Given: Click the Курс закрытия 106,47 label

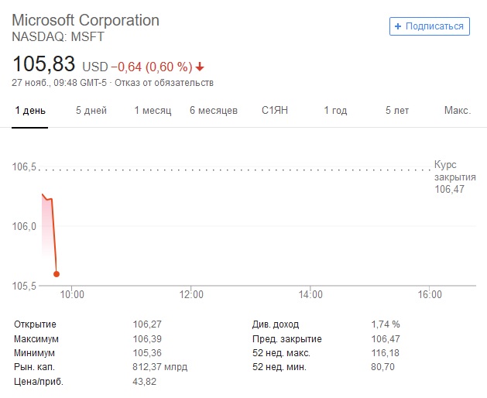Looking at the screenshot, I should click(455, 177).
